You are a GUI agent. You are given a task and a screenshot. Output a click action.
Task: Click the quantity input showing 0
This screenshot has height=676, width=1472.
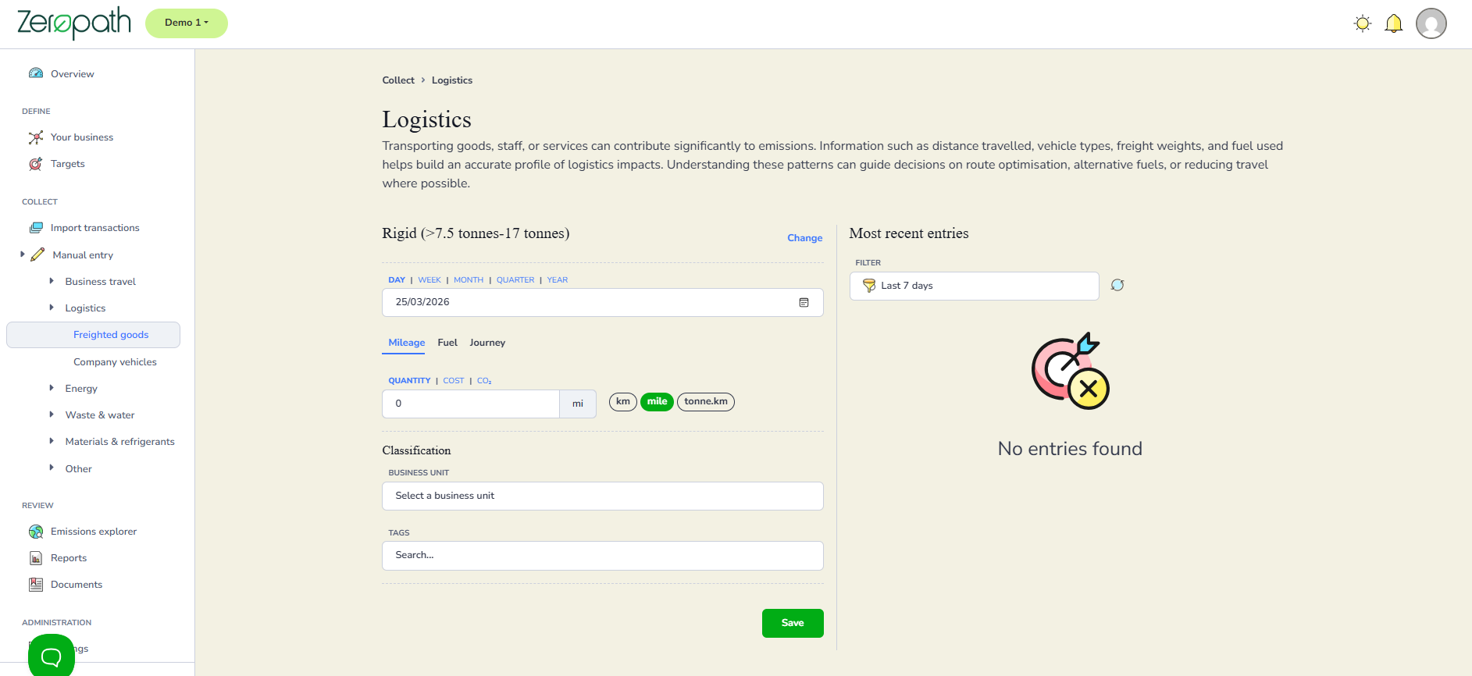(x=471, y=404)
